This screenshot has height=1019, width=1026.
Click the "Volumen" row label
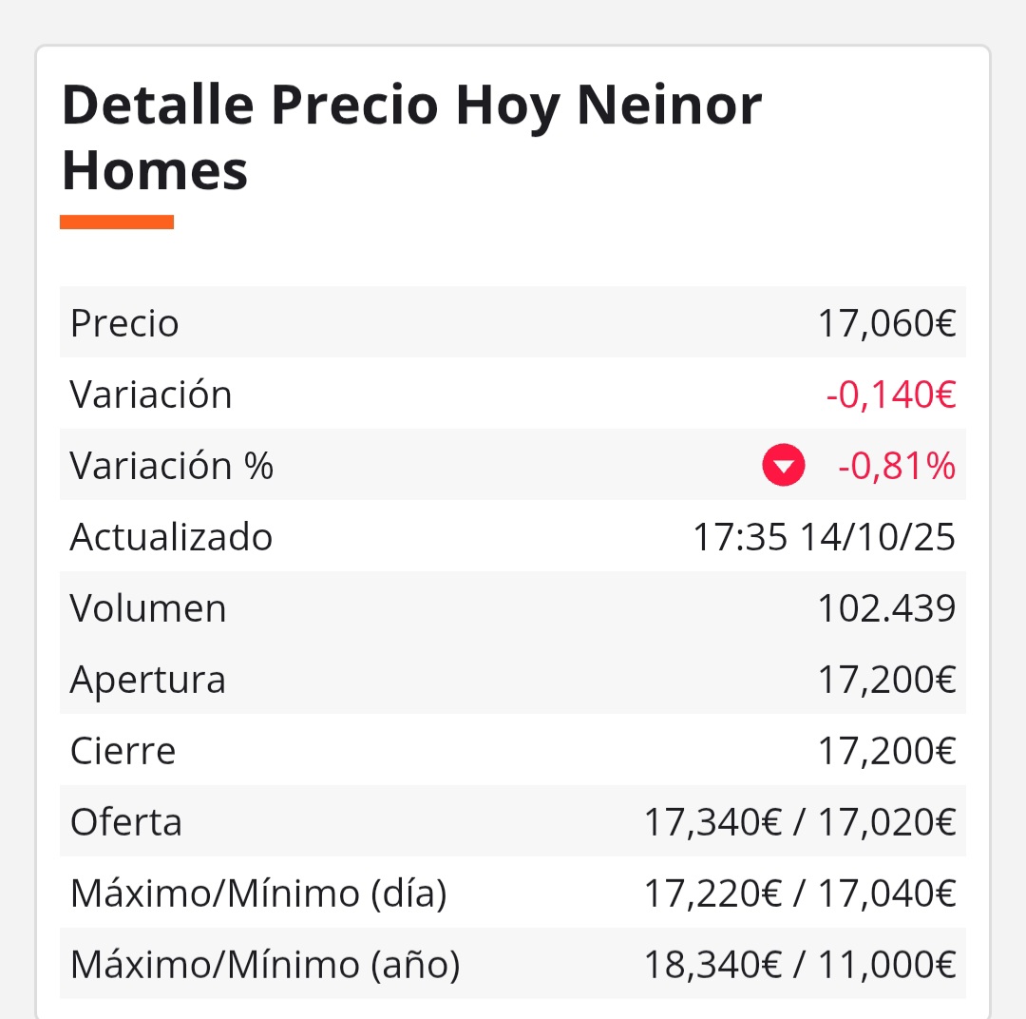pyautogui.click(x=148, y=608)
